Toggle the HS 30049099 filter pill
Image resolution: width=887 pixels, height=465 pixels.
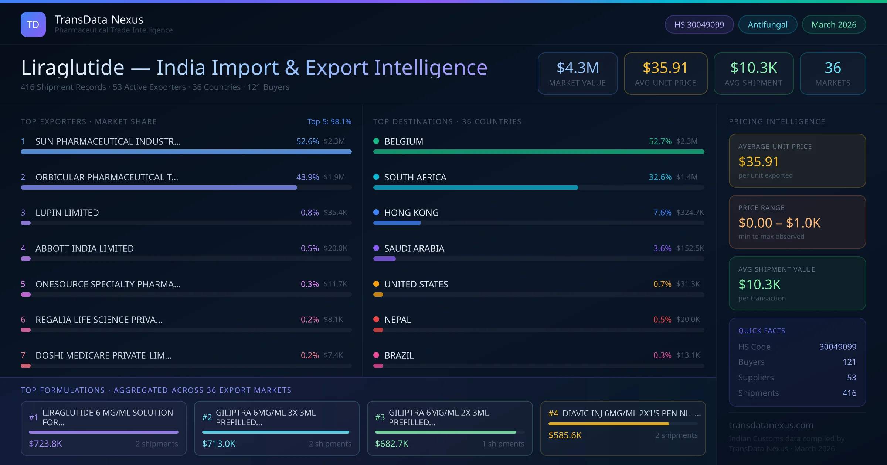(x=699, y=24)
